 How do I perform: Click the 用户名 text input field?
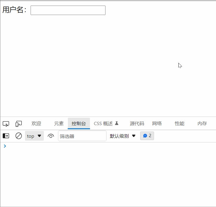coord(68,10)
